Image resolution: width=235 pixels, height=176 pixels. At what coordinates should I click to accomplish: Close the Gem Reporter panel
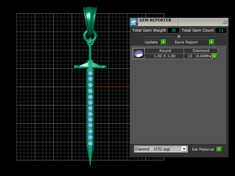(x=225, y=22)
